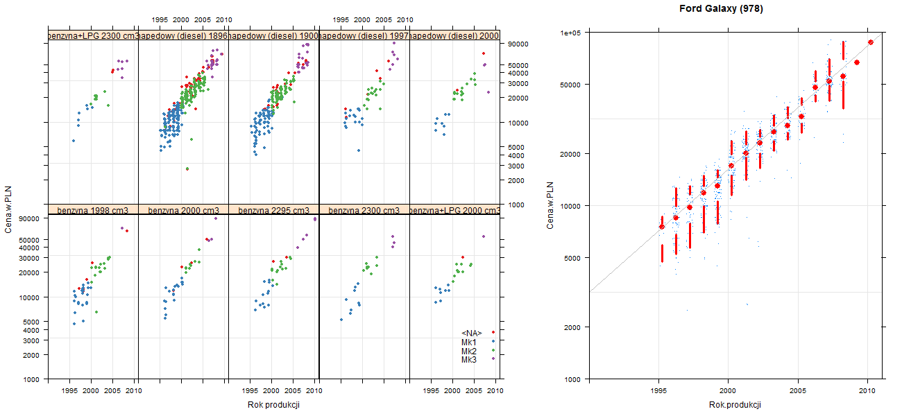Select the "benzyna+LPG 2300 cm3" panel strip
This screenshot has height=416, width=902.
click(93, 36)
